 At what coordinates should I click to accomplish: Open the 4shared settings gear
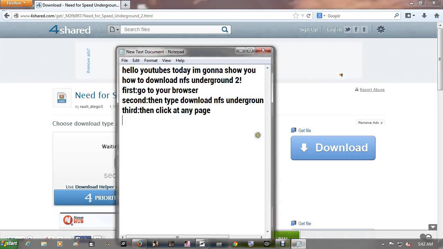[381, 29]
